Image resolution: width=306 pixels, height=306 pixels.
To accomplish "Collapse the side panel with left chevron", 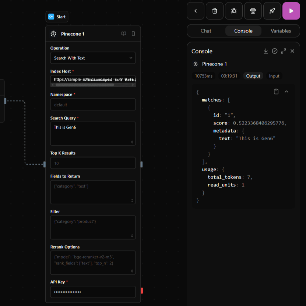I will pyautogui.click(x=196, y=11).
